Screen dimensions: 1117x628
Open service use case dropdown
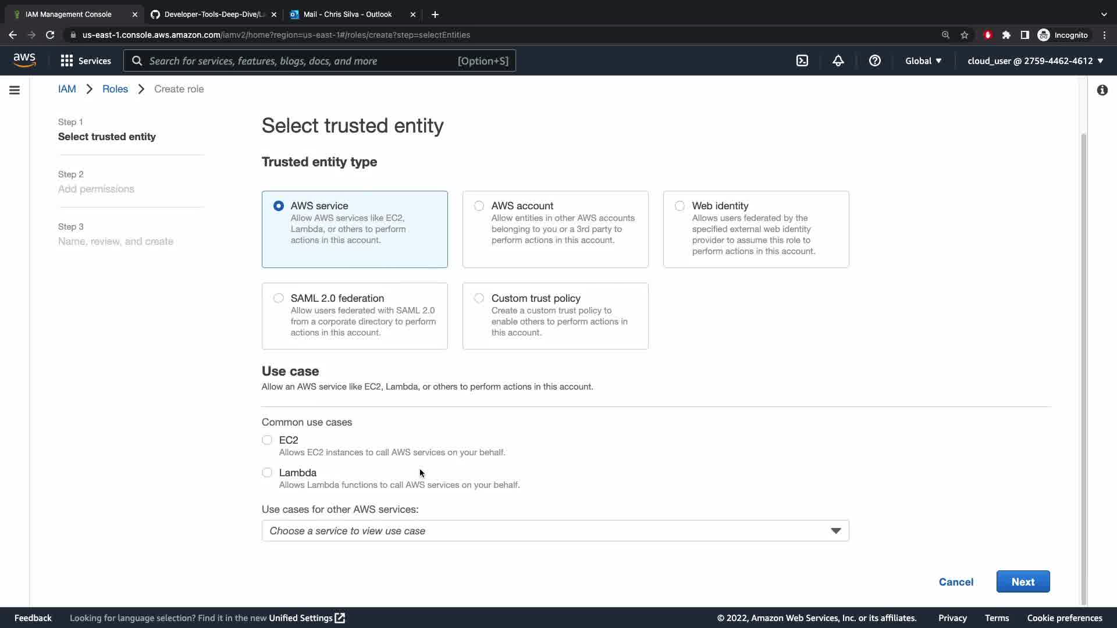555,531
